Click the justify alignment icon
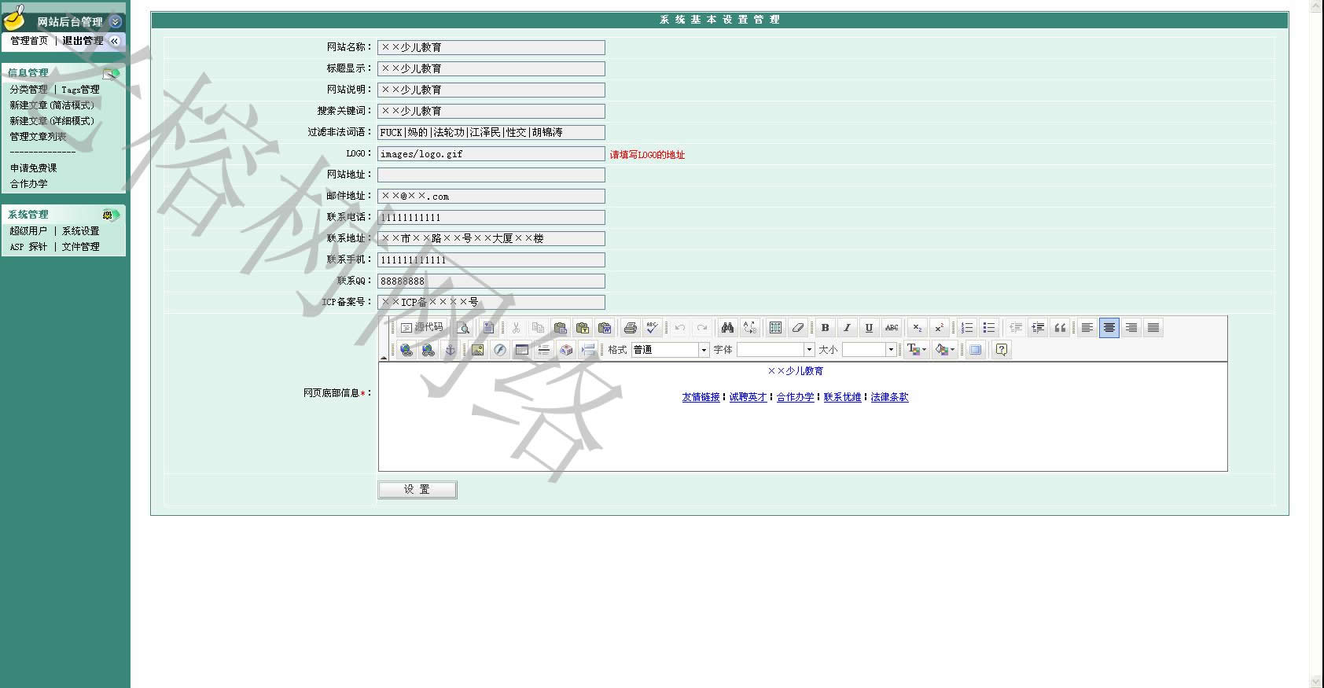The image size is (1324, 688). click(1153, 328)
